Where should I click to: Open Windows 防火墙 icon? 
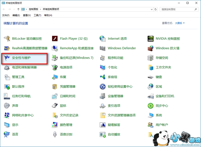tap(150, 48)
